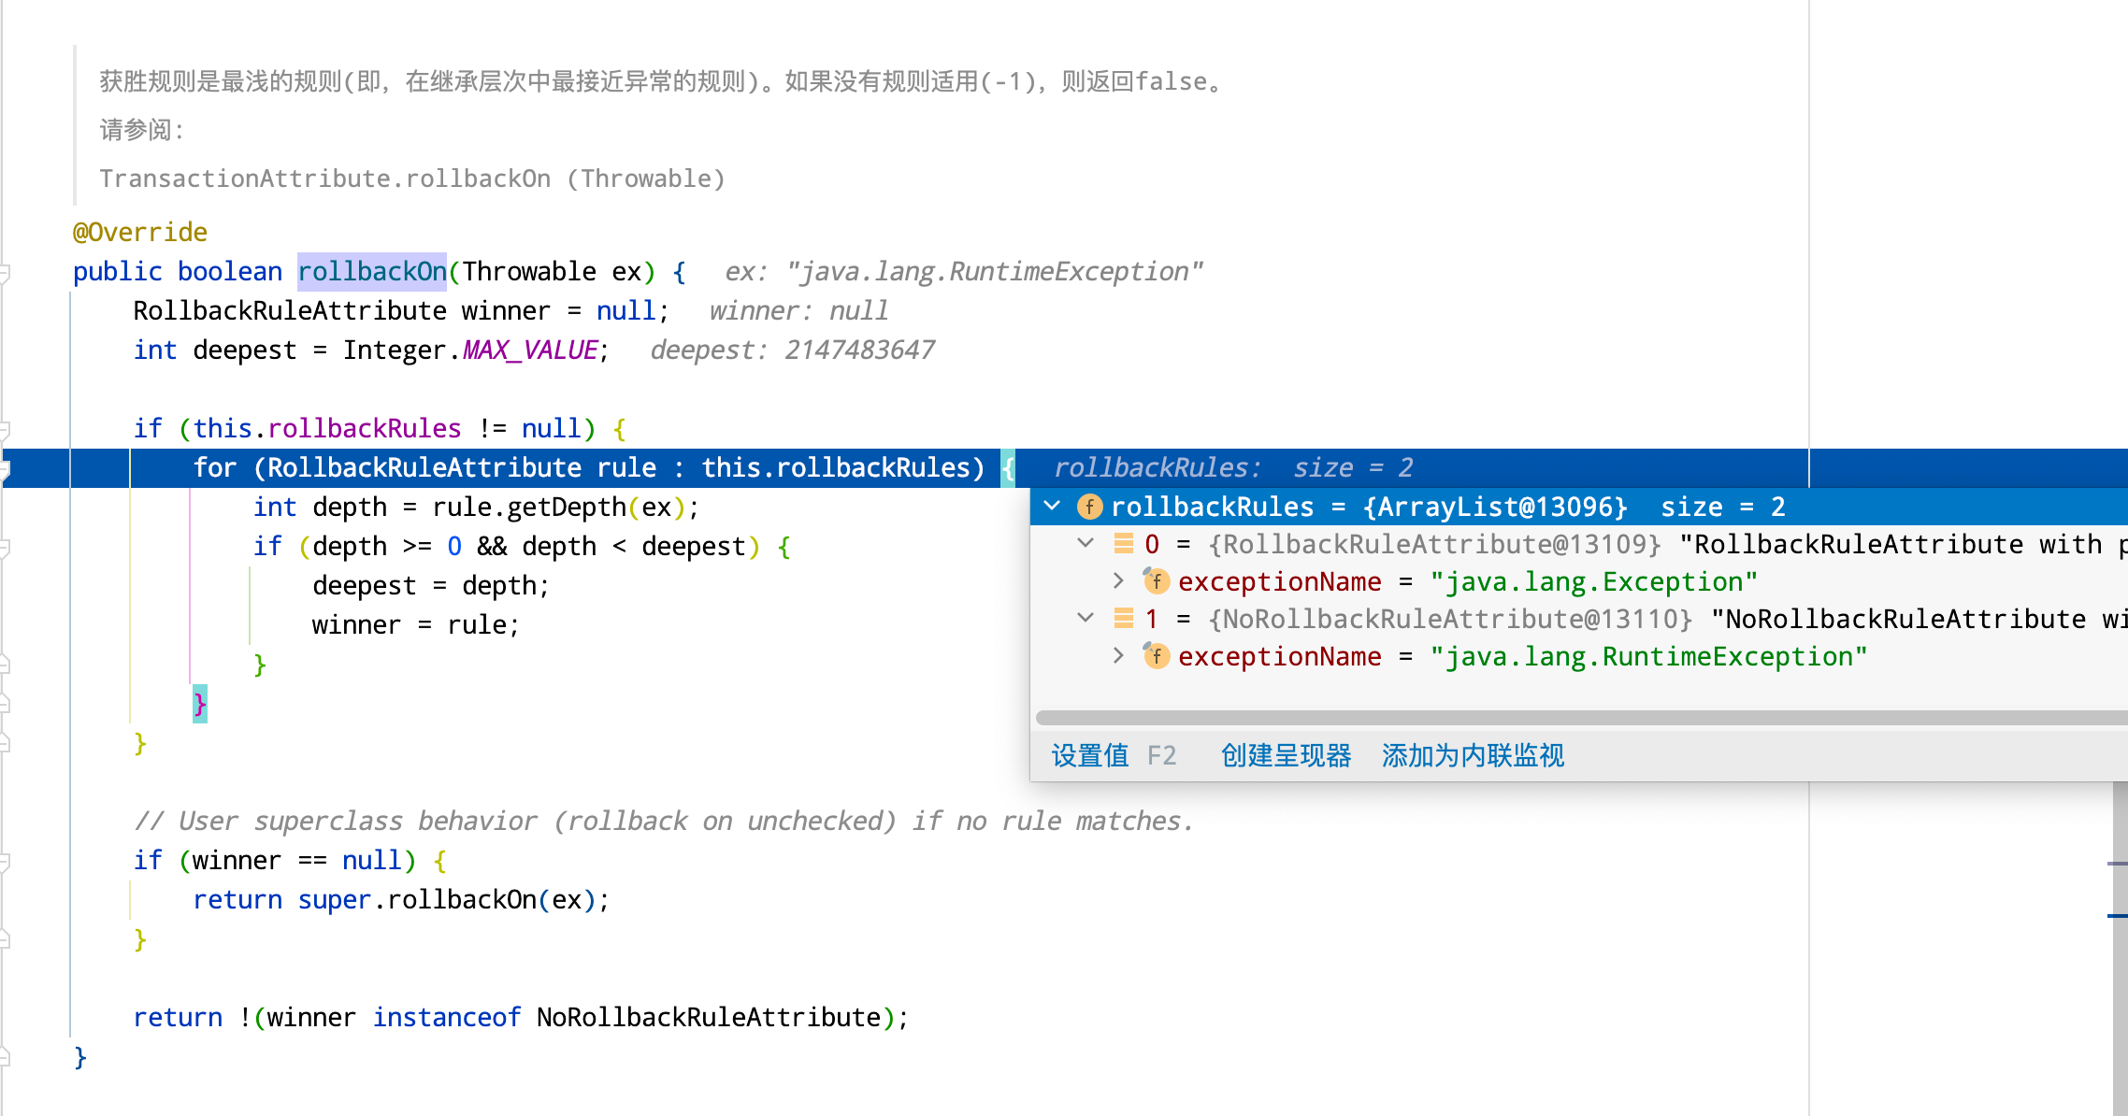Image resolution: width=2128 pixels, height=1116 pixels.
Task: Click the @Override annotation
Action: click(140, 232)
